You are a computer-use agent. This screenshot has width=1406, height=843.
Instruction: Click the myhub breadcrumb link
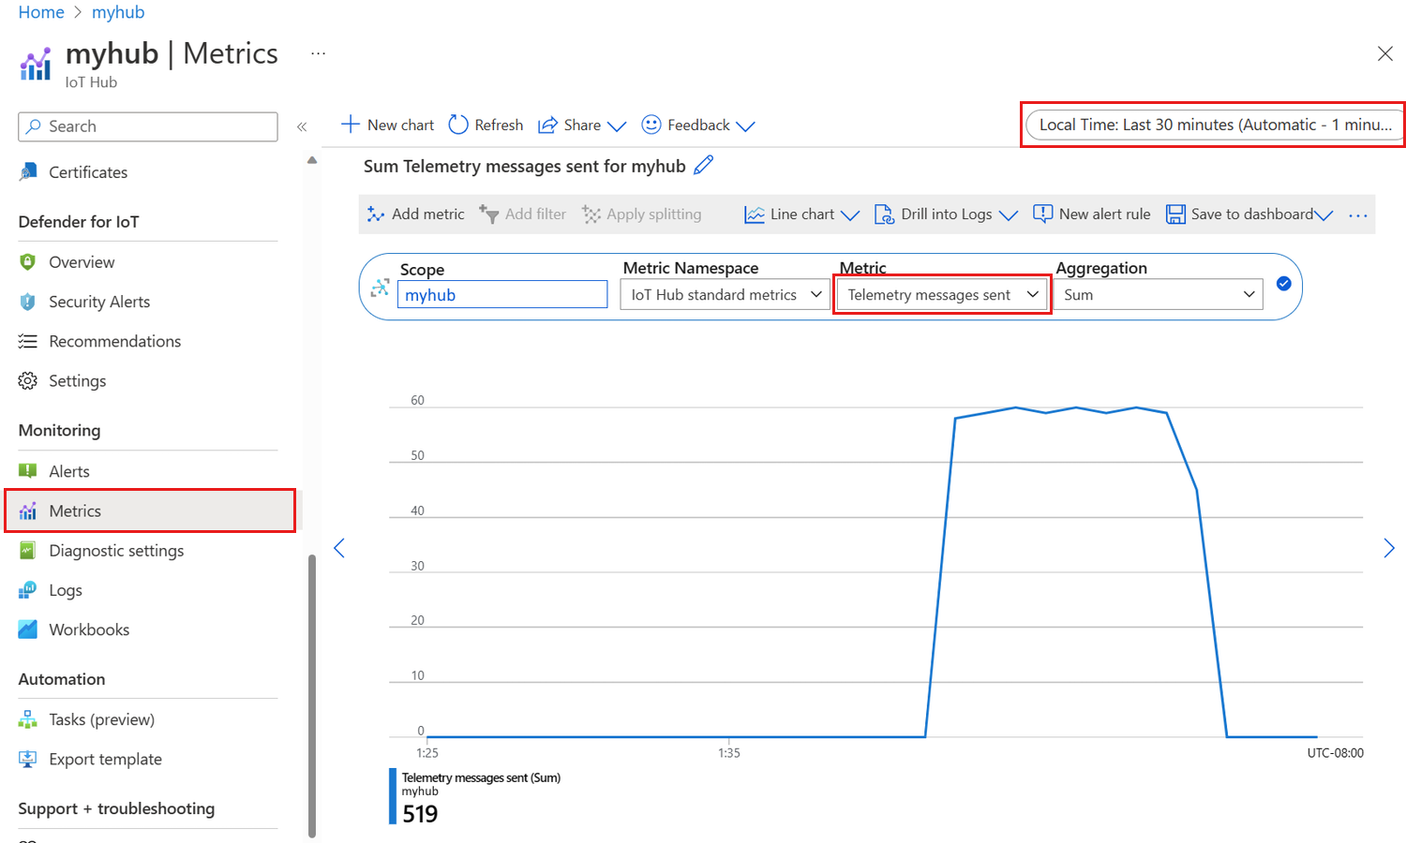click(118, 12)
